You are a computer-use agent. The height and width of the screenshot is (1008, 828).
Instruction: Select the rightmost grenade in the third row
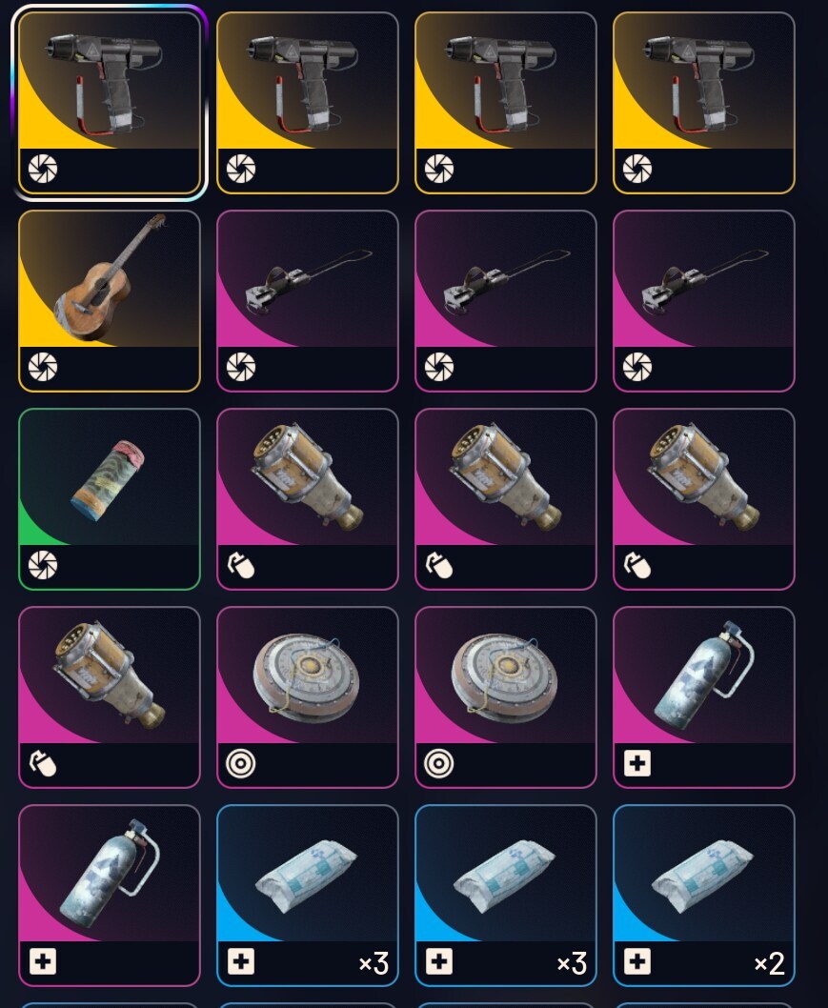(x=704, y=499)
